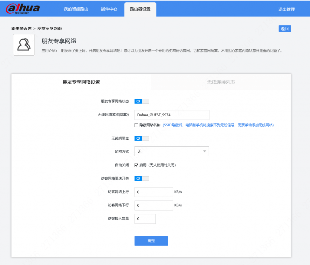This screenshot has width=310, height=265.
Task: Turn off the 访客网络限速开关 toggle
Action: (141, 178)
